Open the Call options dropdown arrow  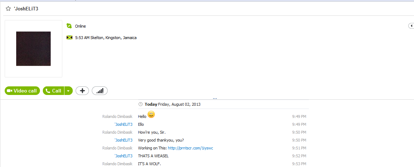pos(68,91)
